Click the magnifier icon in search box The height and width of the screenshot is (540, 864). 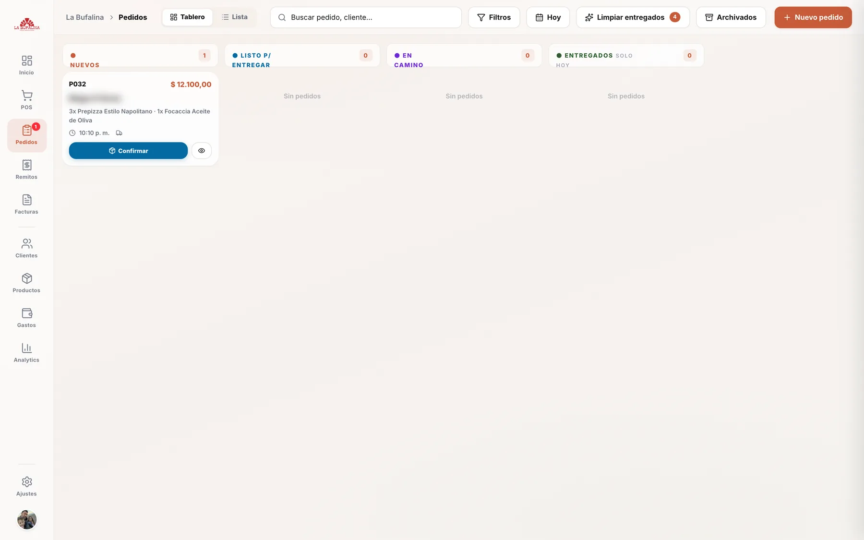click(282, 17)
